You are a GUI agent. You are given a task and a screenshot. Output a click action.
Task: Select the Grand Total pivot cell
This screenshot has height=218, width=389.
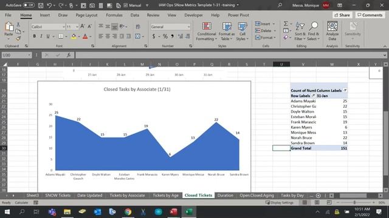click(x=303, y=148)
